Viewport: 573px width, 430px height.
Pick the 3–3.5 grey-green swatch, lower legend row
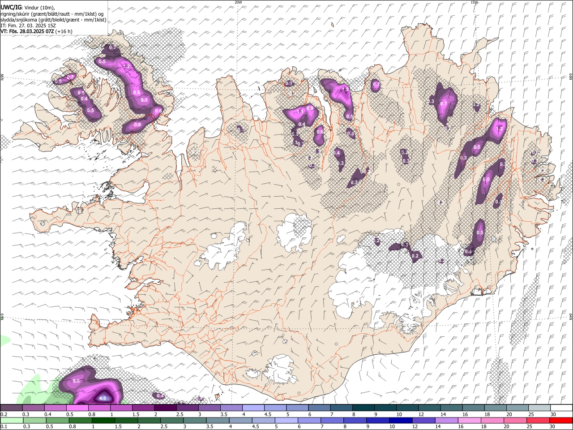[195, 420]
